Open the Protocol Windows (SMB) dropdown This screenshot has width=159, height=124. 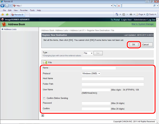point(91,73)
